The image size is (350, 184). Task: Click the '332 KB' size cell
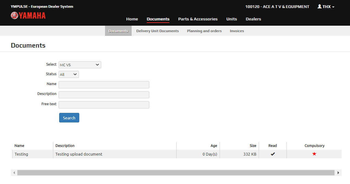(x=250, y=154)
